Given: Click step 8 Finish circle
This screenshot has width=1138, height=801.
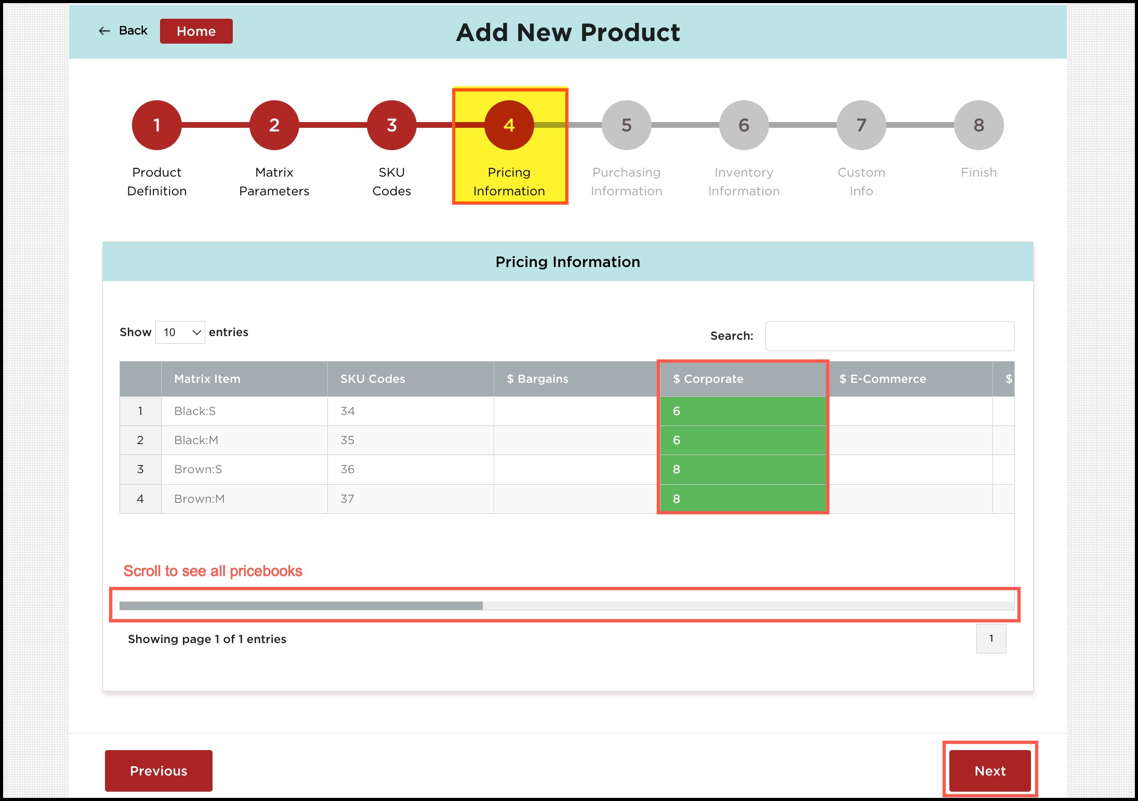Looking at the screenshot, I should tap(978, 125).
